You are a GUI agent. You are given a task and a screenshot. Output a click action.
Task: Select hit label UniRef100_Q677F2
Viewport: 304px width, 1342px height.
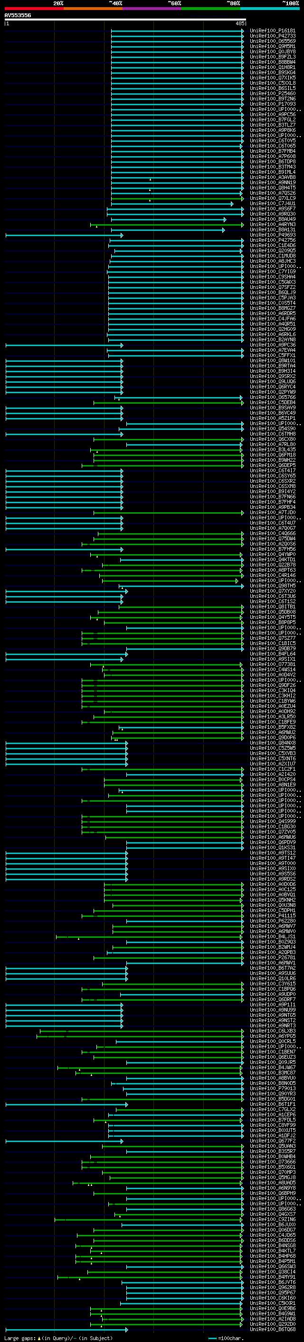point(272,1141)
